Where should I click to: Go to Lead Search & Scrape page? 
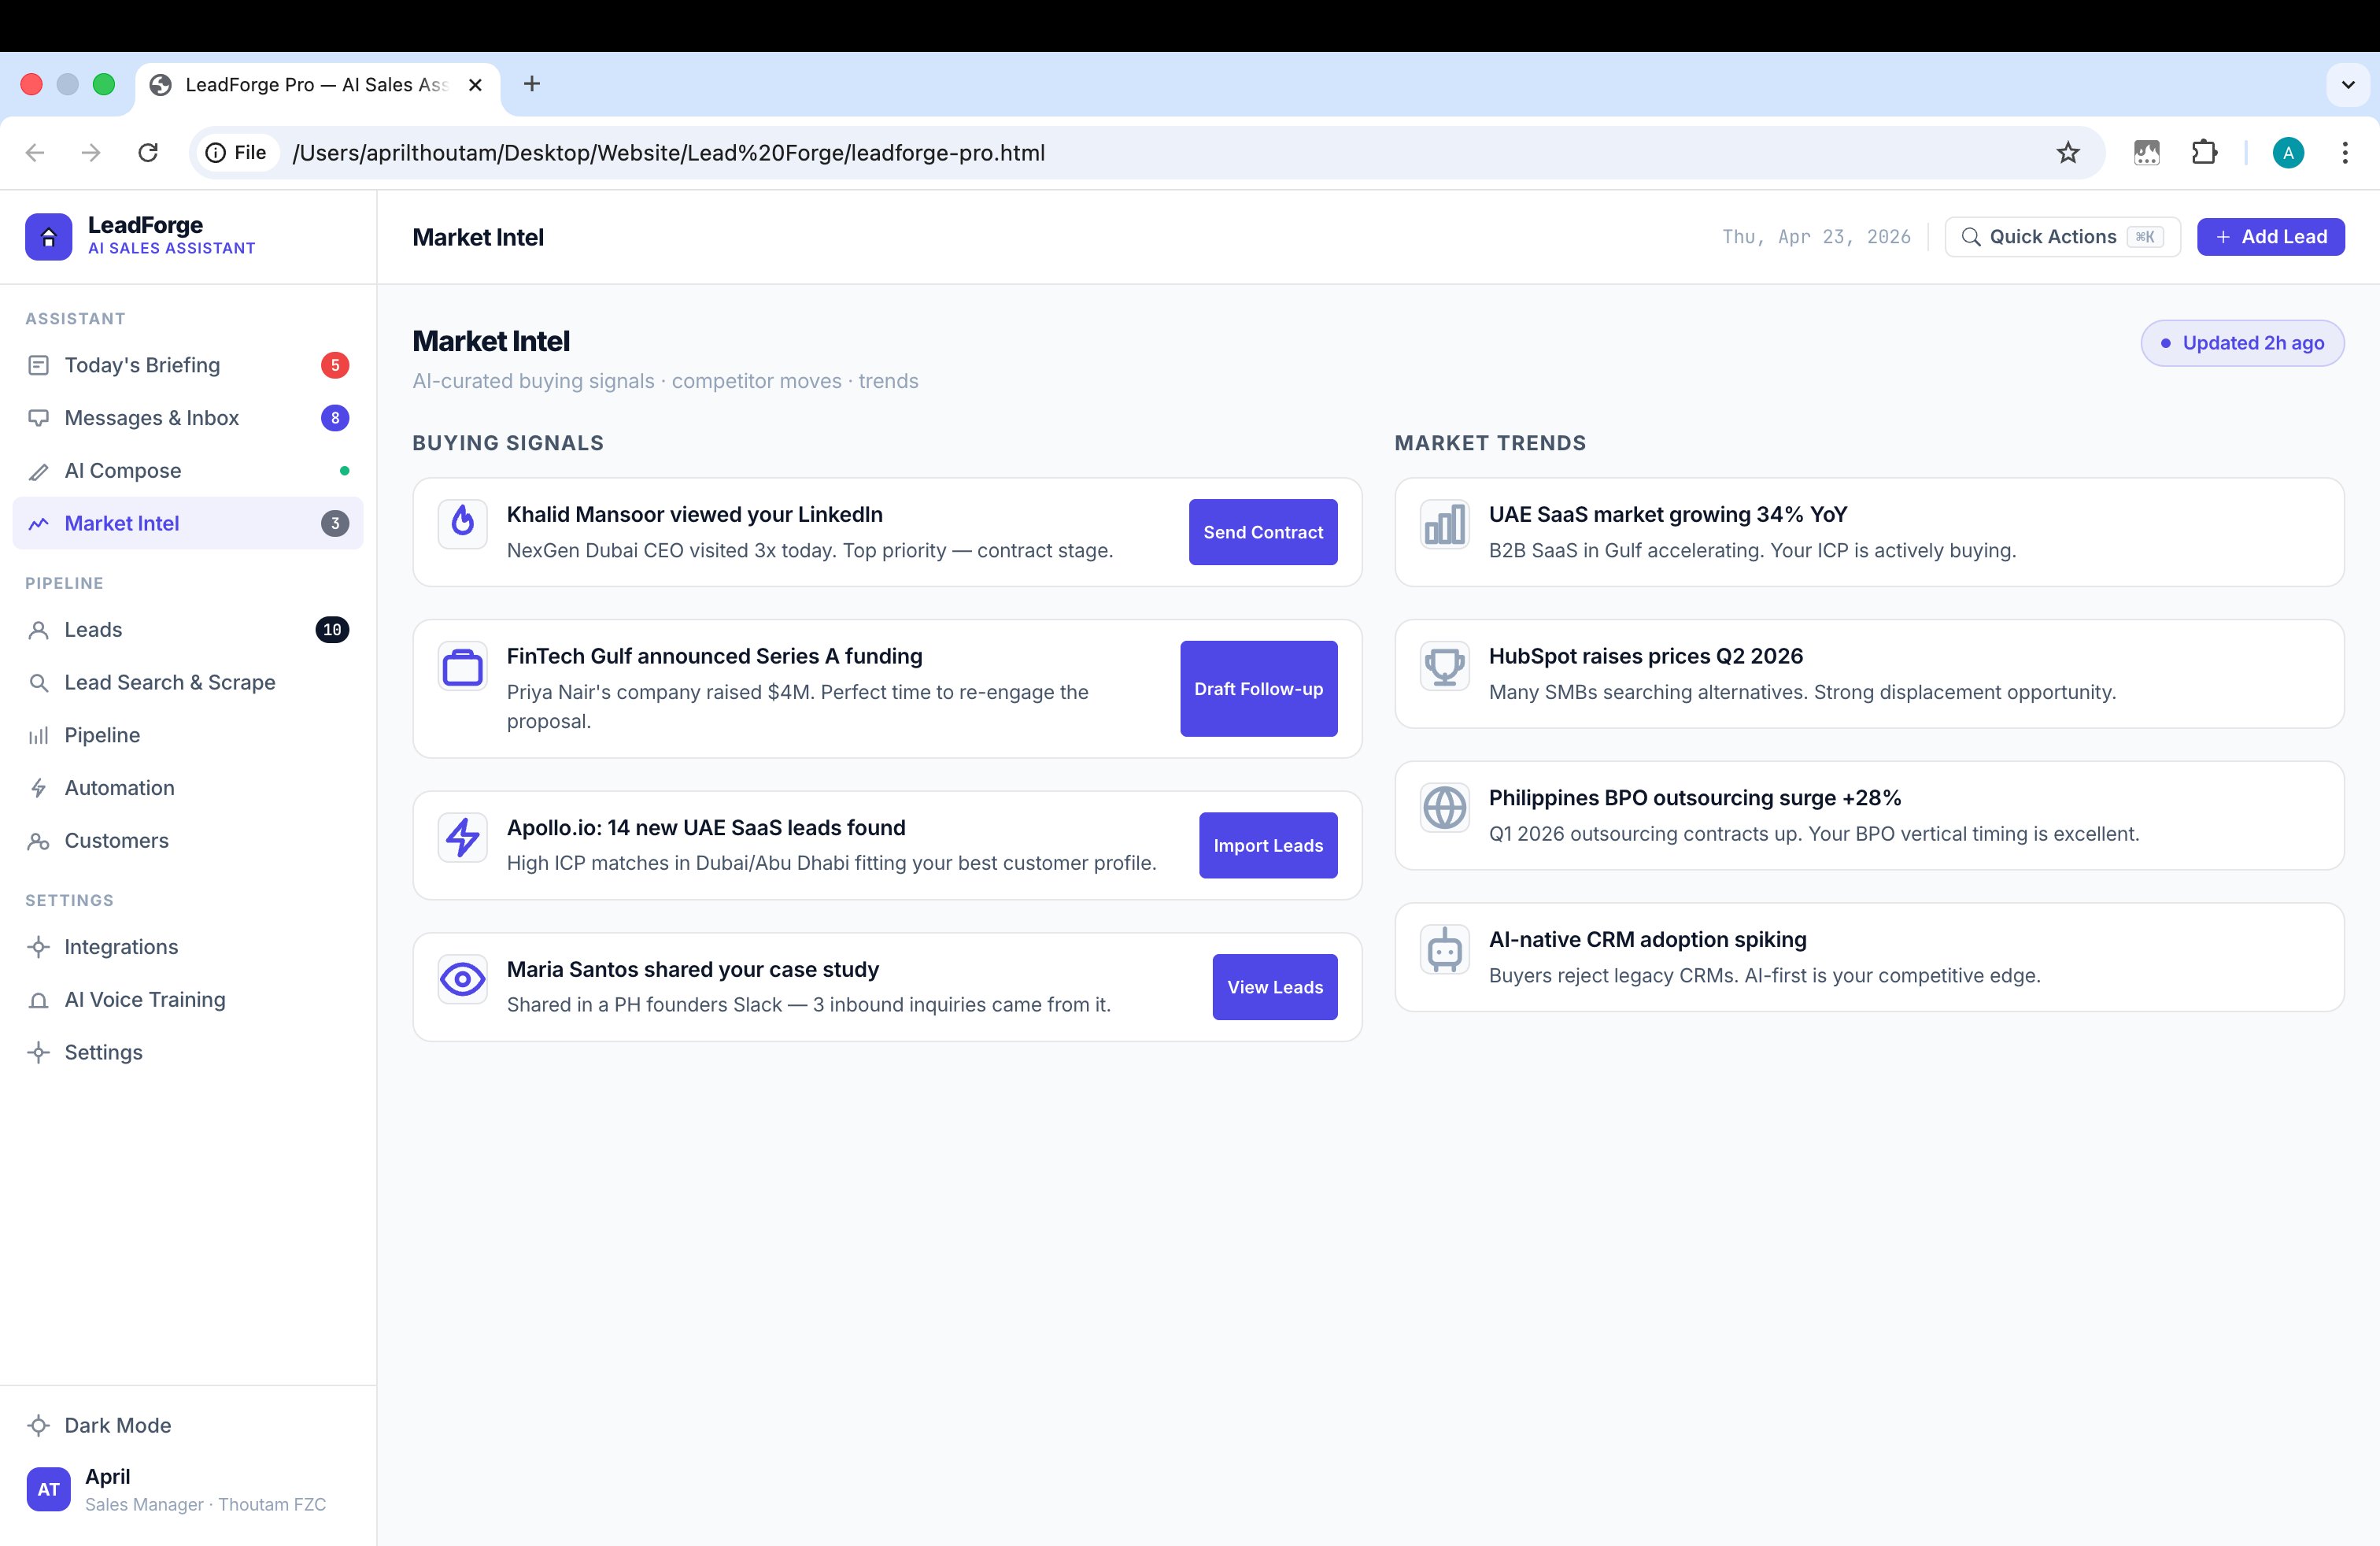click(x=169, y=682)
